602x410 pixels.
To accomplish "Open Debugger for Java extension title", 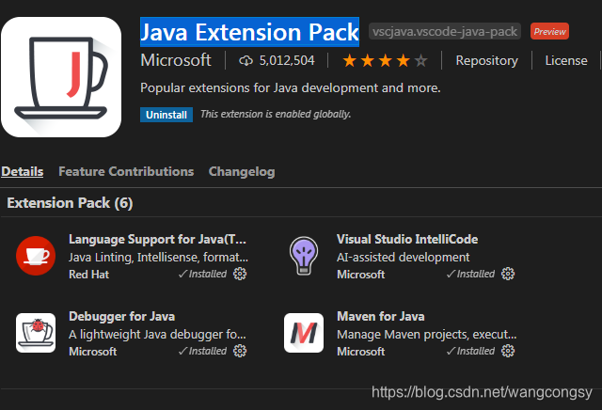I will tap(121, 316).
